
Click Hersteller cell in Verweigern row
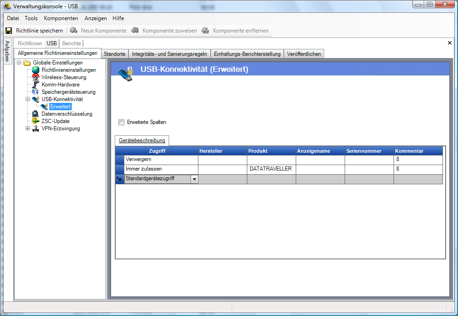point(223,160)
